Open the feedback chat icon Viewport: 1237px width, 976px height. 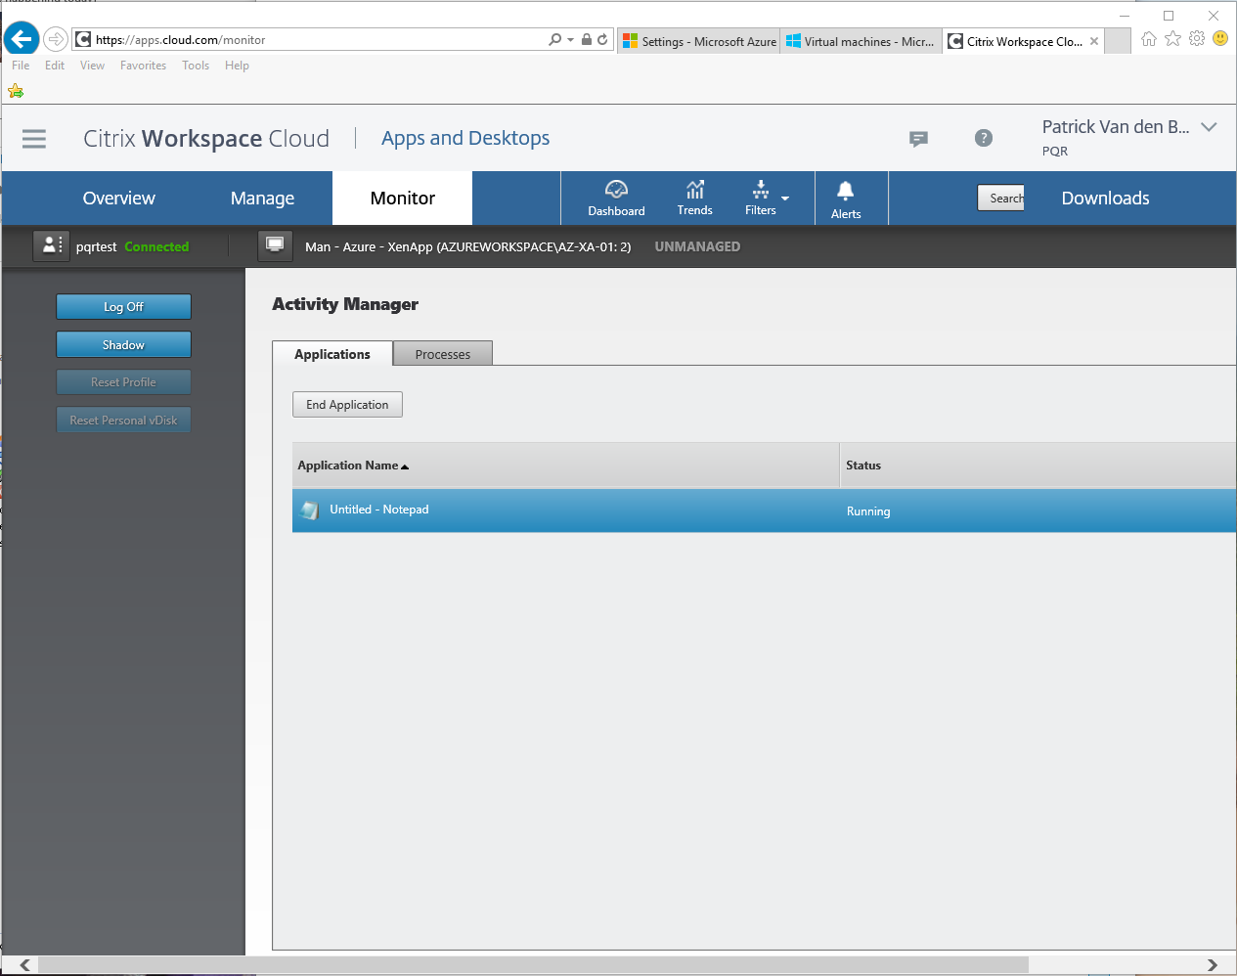click(918, 139)
